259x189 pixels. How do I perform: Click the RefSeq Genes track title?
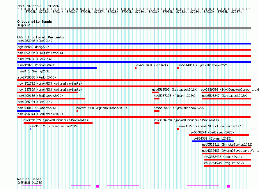29,179
